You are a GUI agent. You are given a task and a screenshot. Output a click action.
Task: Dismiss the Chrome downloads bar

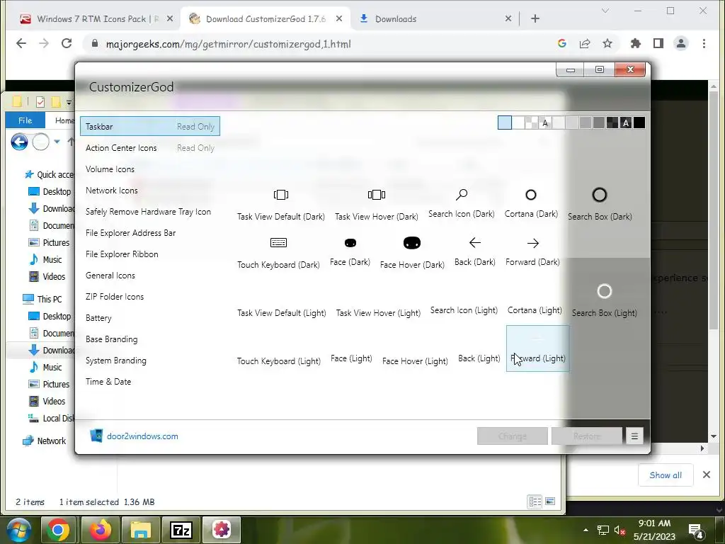[x=706, y=475]
